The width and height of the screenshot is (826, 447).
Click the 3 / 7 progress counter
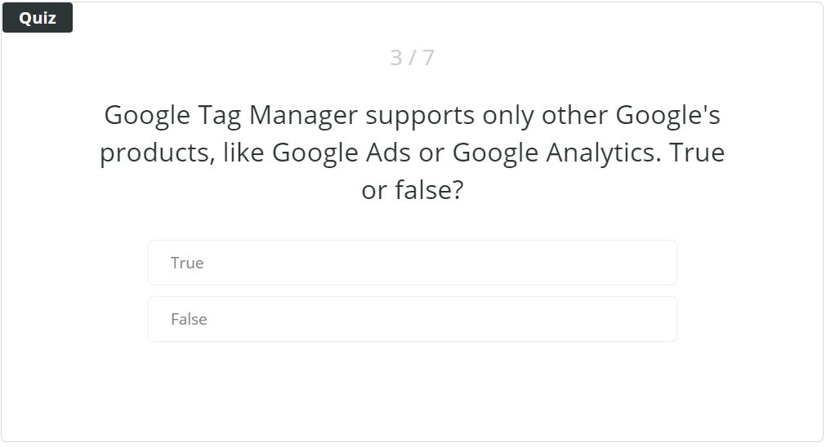pyautogui.click(x=413, y=58)
